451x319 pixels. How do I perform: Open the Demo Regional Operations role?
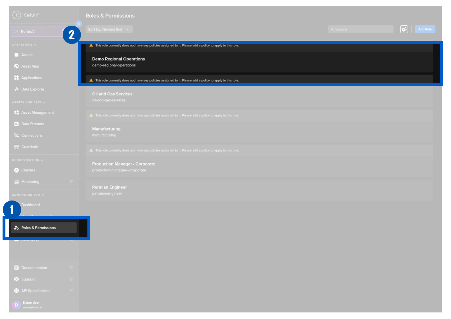click(118, 59)
